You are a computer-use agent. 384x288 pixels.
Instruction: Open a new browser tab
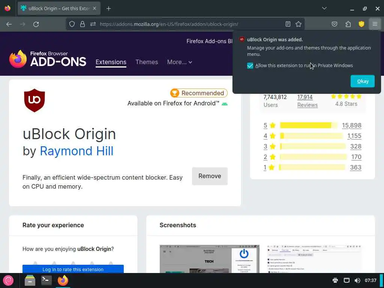coord(108,9)
